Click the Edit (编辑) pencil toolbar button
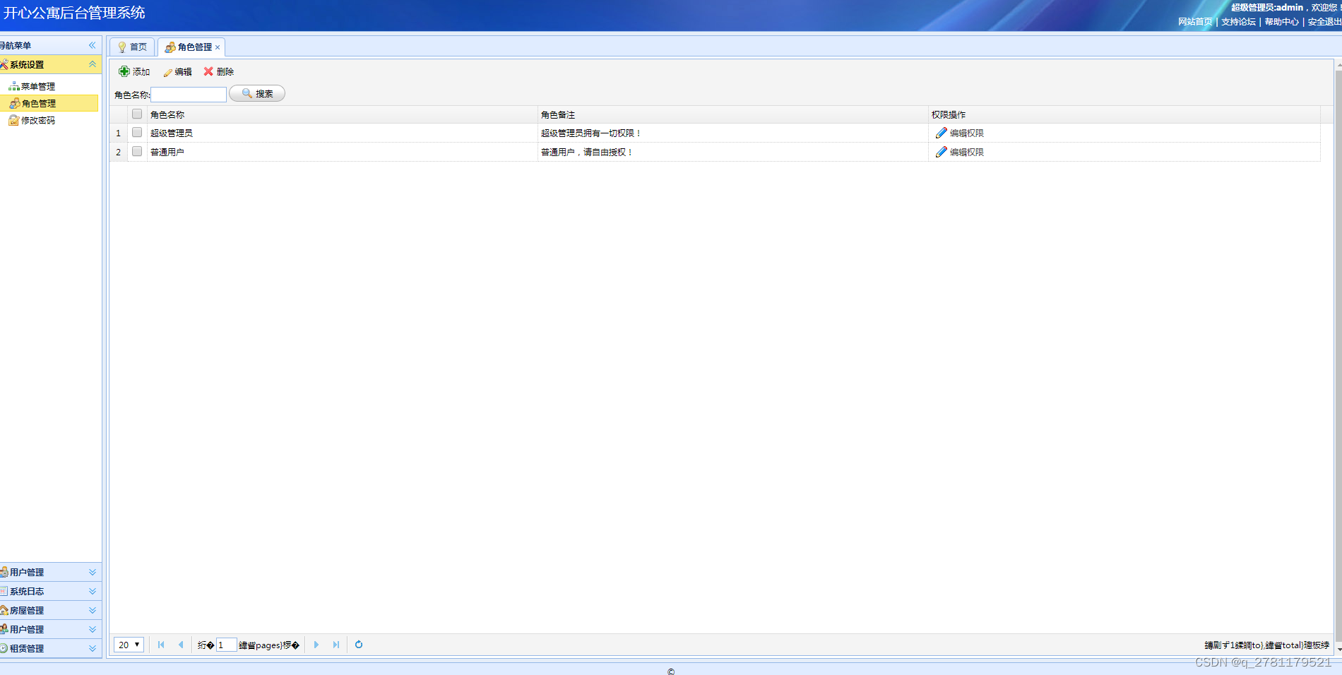This screenshot has height=675, width=1342. click(178, 72)
